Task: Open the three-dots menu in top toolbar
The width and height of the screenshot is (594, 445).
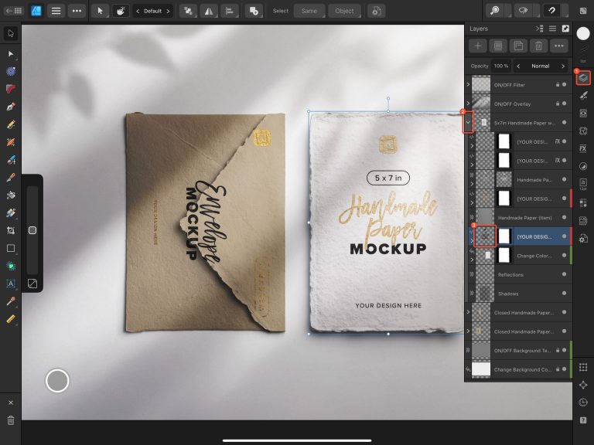Action: tap(77, 11)
